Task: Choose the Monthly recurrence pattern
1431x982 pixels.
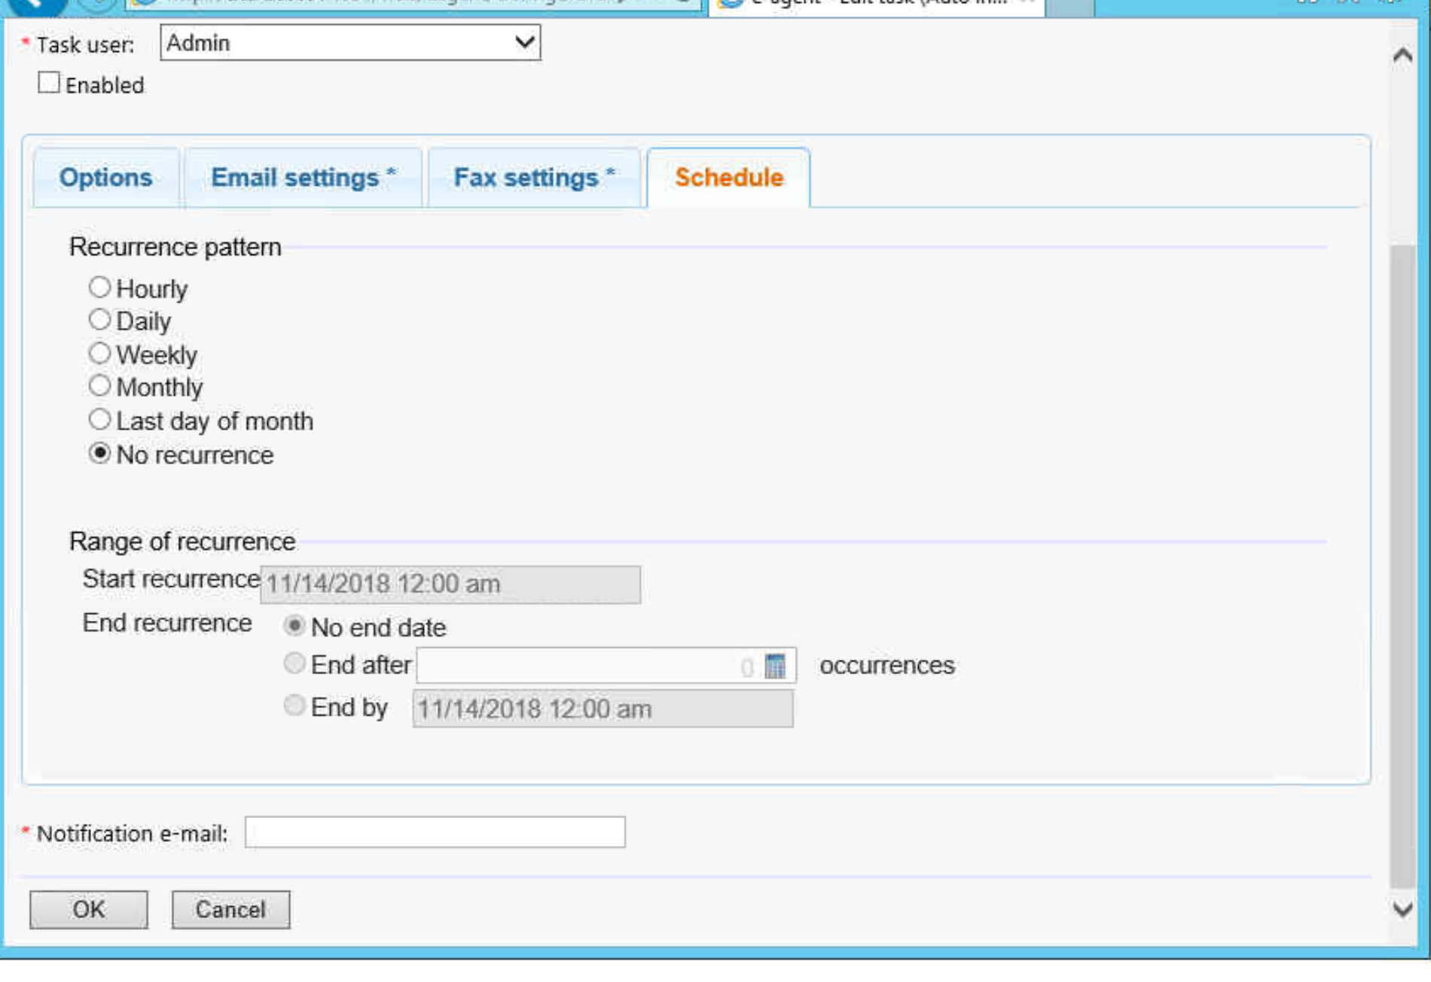Action: pos(99,386)
